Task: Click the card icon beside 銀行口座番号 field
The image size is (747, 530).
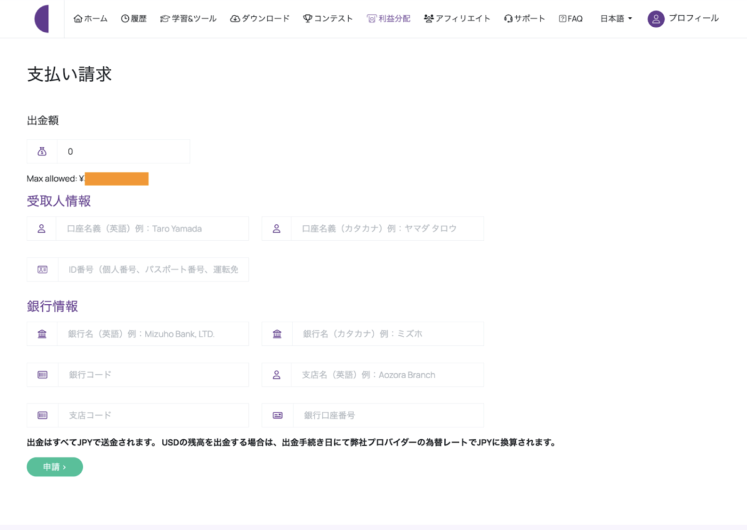Action: [x=277, y=416]
